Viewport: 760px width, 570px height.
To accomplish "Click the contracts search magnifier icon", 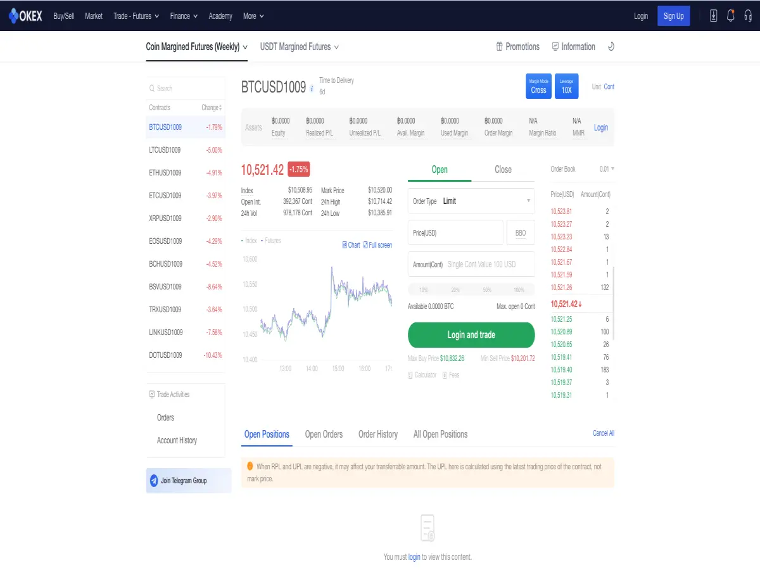I will [x=152, y=89].
